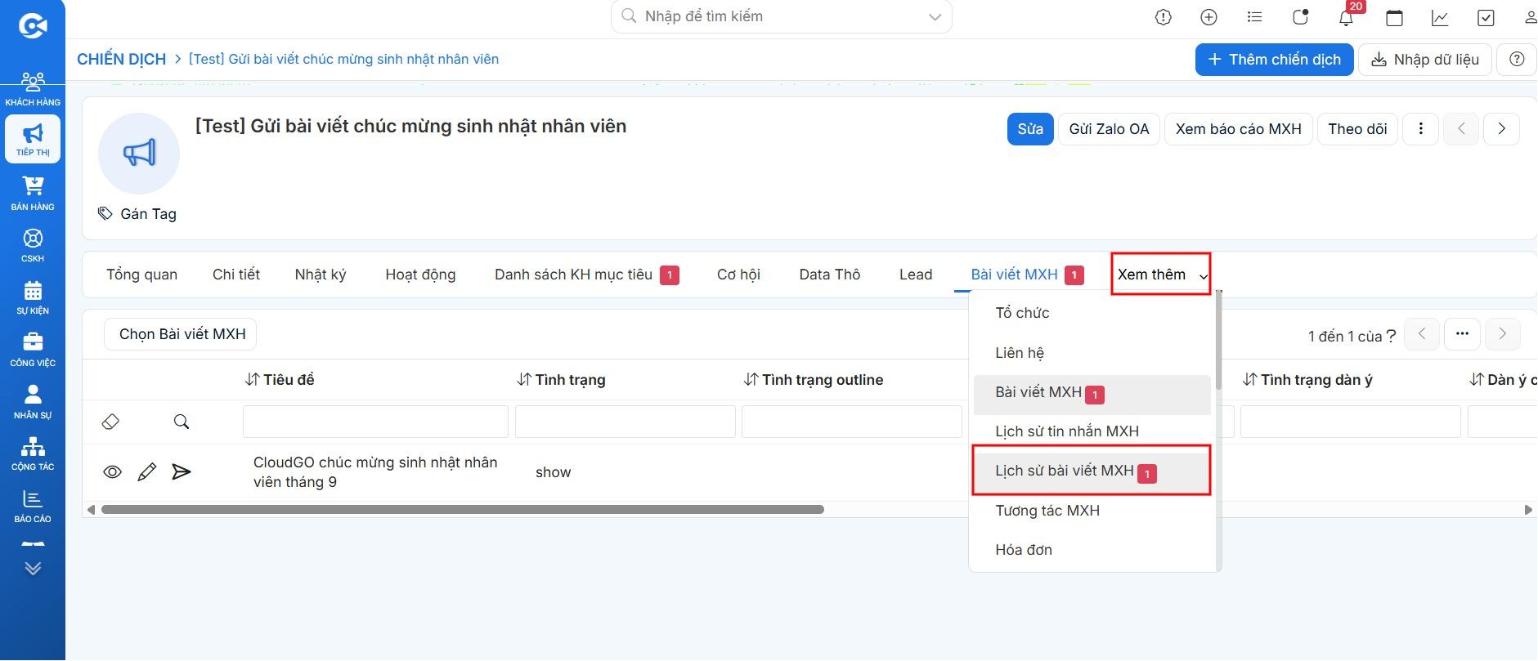1538x661 pixels.
Task: Switch to Chi tiết tab
Action: coord(236,275)
